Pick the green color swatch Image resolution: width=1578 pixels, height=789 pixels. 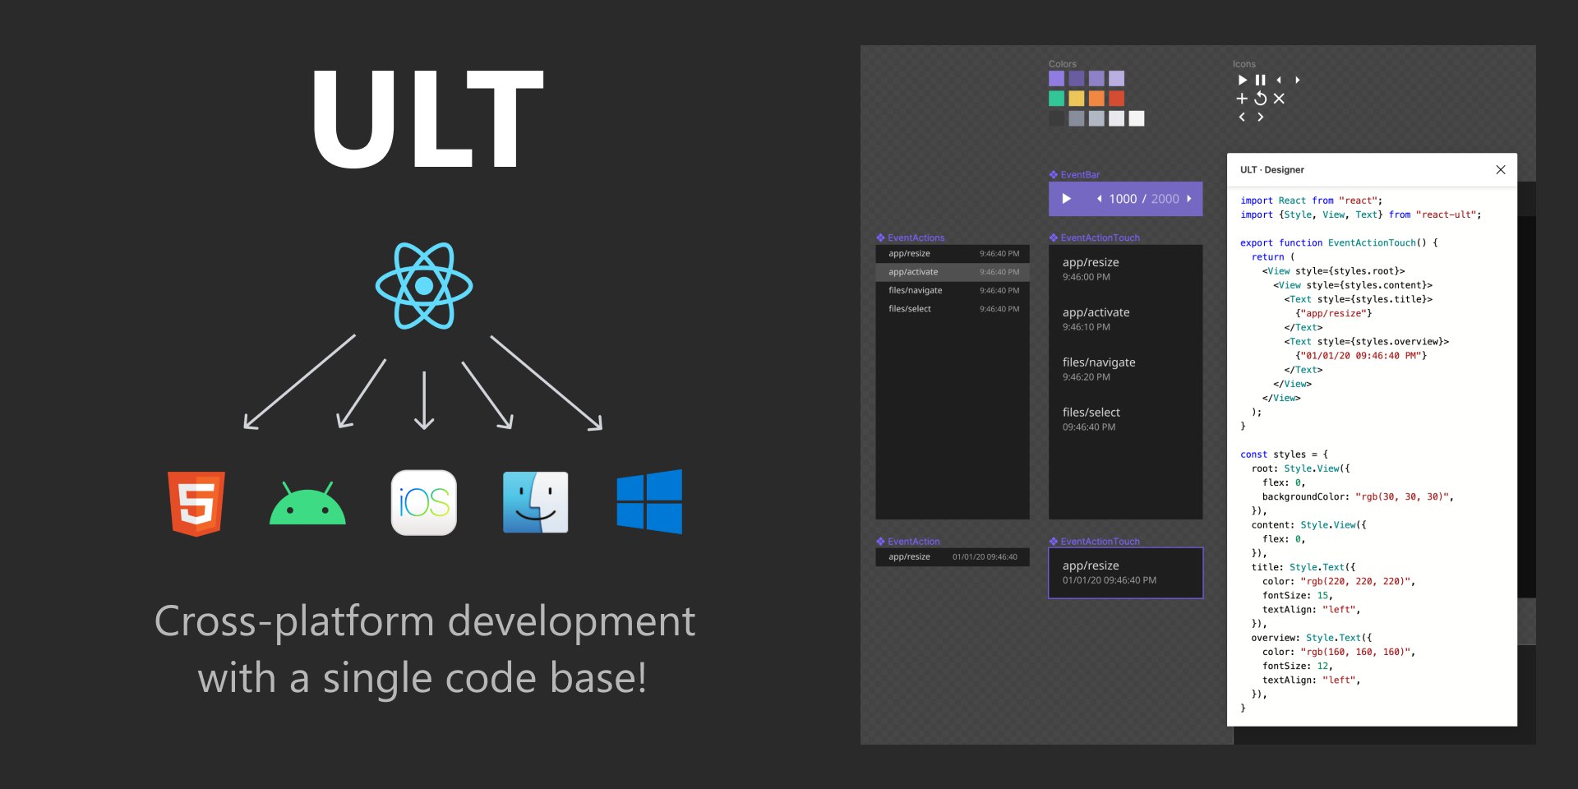point(1057,99)
